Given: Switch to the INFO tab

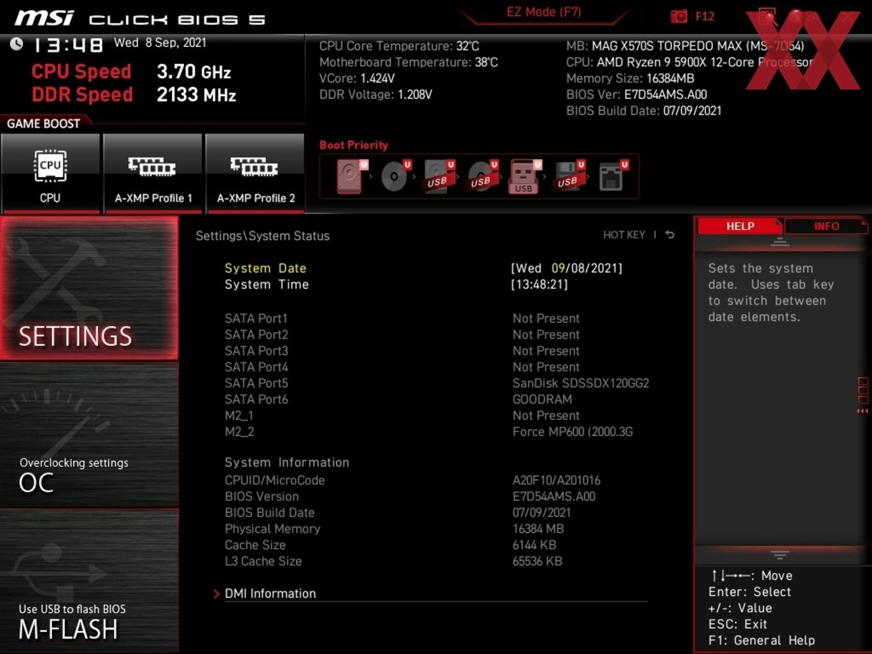Looking at the screenshot, I should pyautogui.click(x=826, y=226).
